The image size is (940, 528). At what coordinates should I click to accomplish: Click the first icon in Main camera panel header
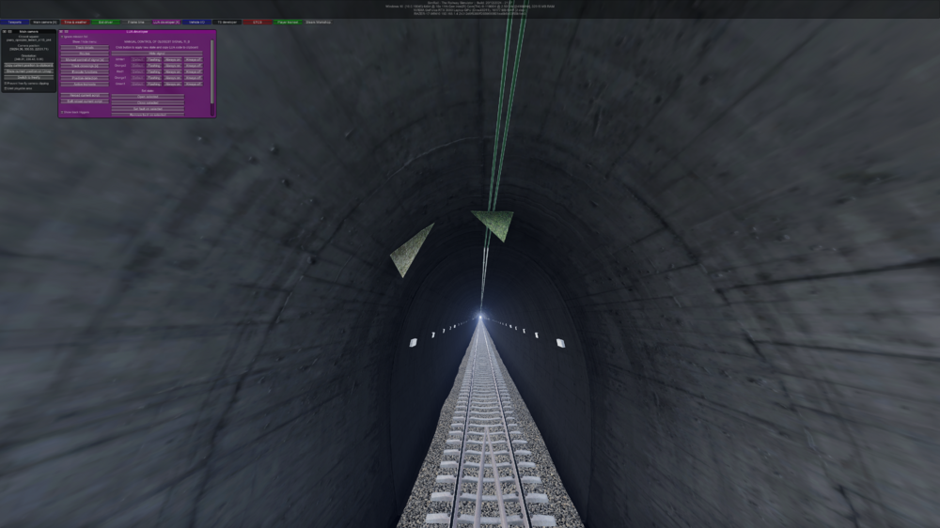click(x=3, y=31)
